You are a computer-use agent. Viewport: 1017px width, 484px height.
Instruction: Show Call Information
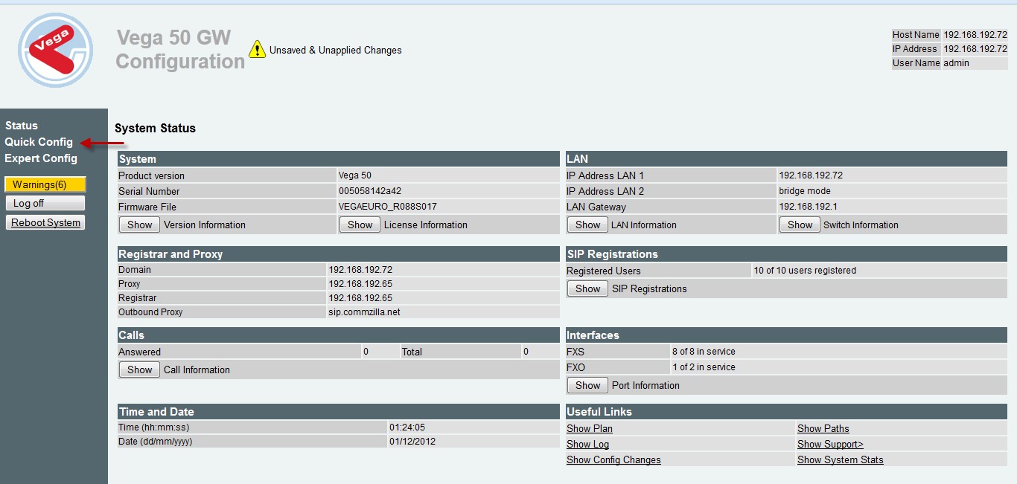point(139,370)
